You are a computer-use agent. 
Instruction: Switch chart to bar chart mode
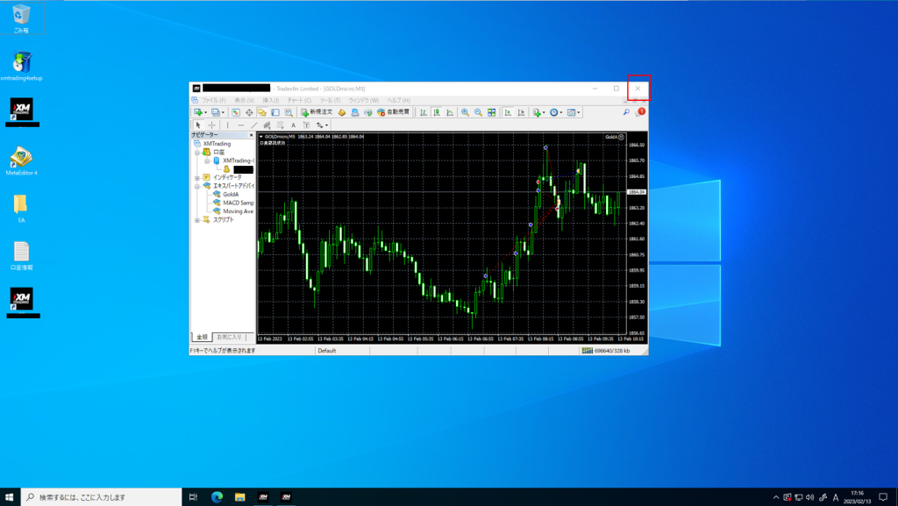[424, 113]
